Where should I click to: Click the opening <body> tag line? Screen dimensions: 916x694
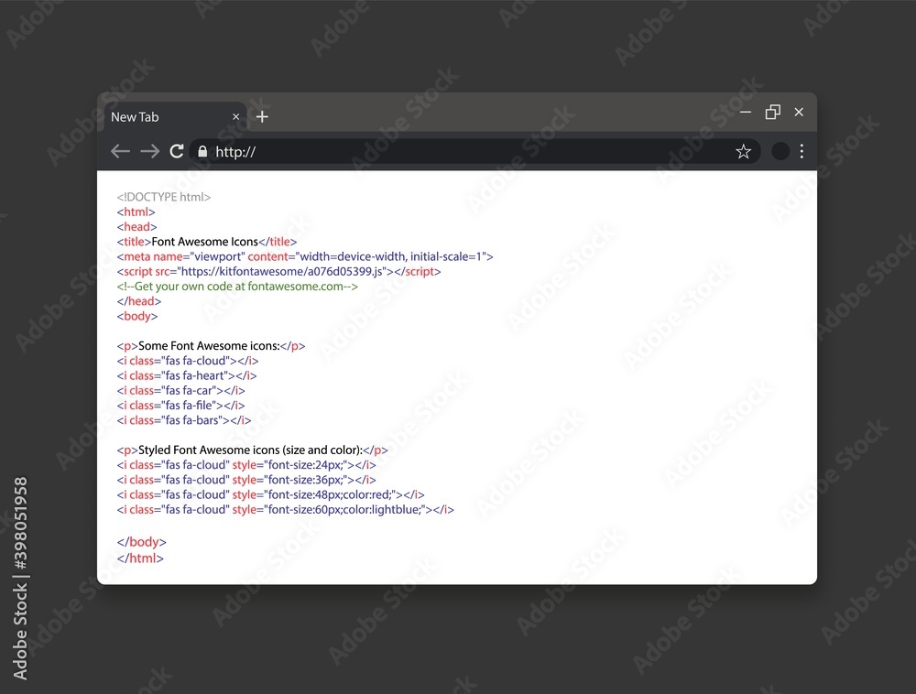(137, 317)
